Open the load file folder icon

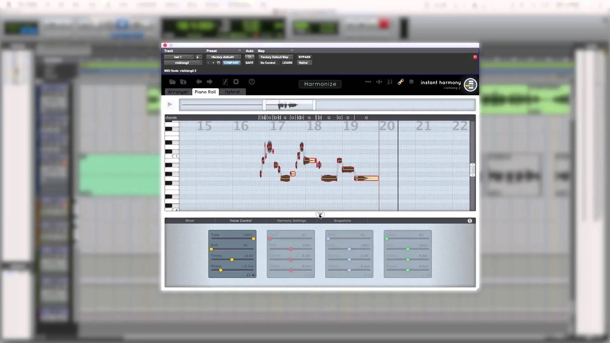click(172, 82)
